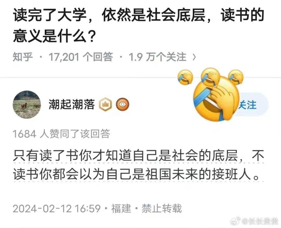Expand question details via chevron arrow

coord(194,57)
